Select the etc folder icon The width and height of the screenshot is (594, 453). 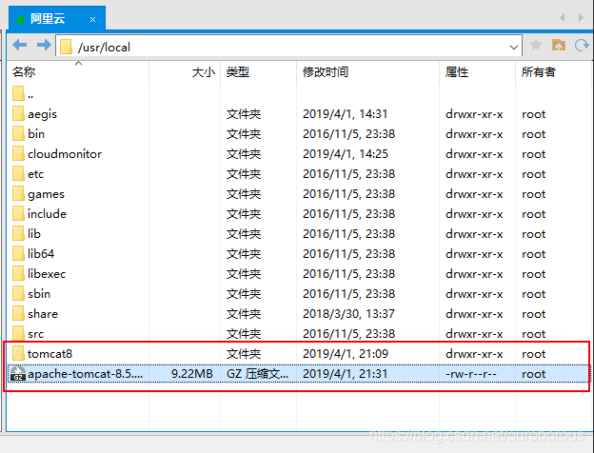coord(18,173)
